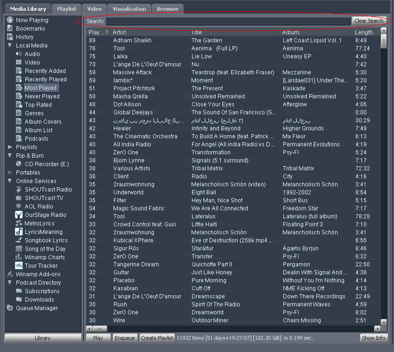Screen dimensions: 394x352
Task: Expand the Playlists tree node
Action: 10,147
